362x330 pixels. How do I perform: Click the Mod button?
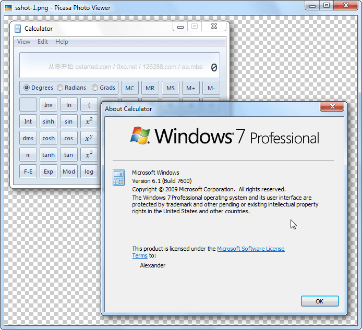tap(68, 172)
